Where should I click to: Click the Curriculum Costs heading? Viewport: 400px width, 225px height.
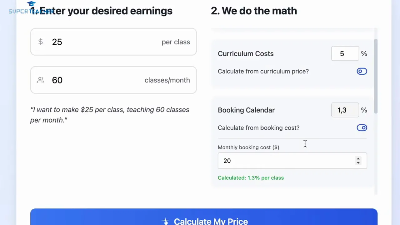click(x=246, y=54)
